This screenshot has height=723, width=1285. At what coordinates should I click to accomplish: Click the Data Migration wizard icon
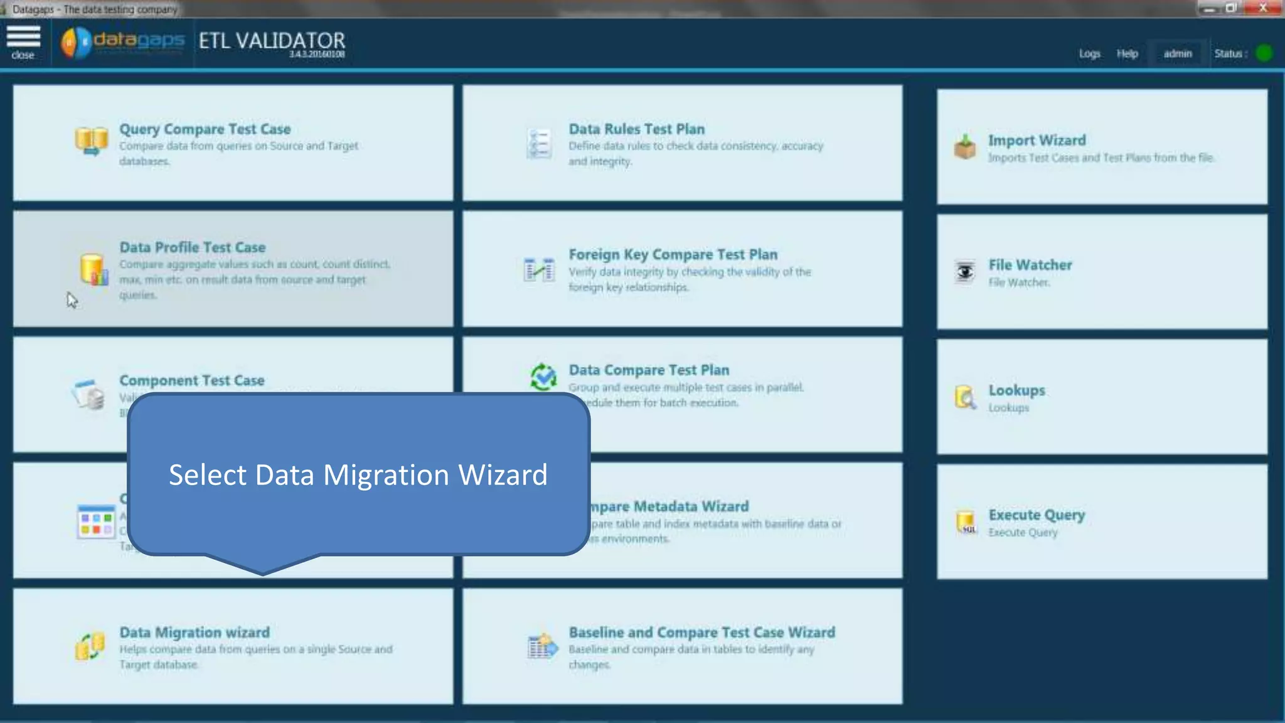90,646
